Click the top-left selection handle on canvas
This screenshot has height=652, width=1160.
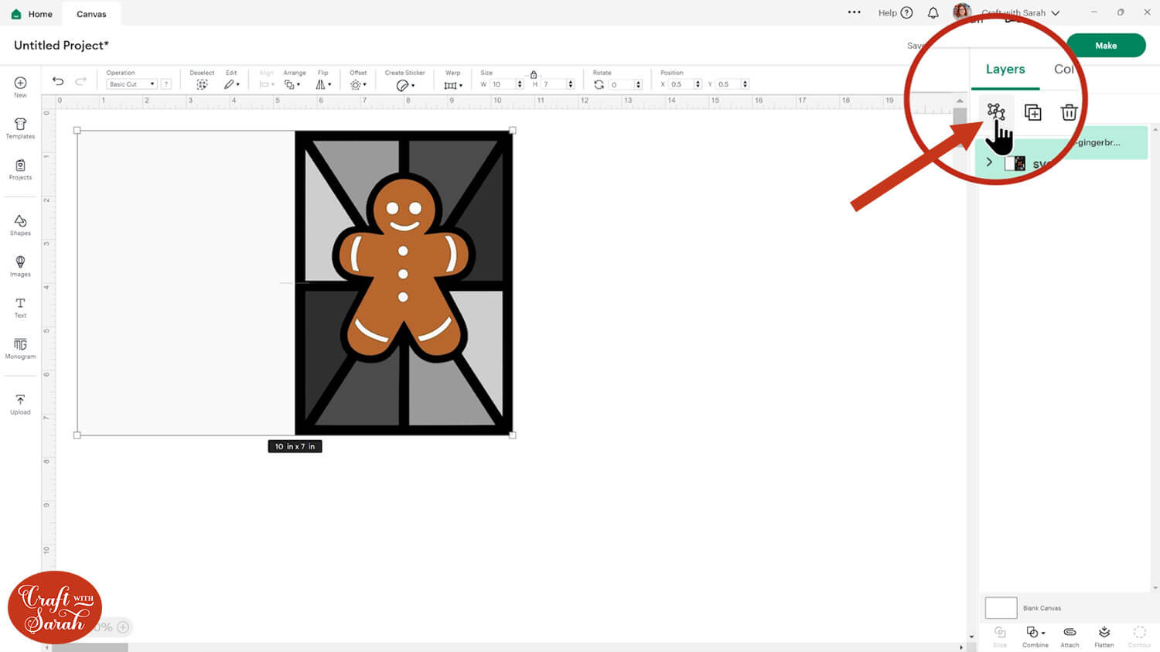pos(77,130)
